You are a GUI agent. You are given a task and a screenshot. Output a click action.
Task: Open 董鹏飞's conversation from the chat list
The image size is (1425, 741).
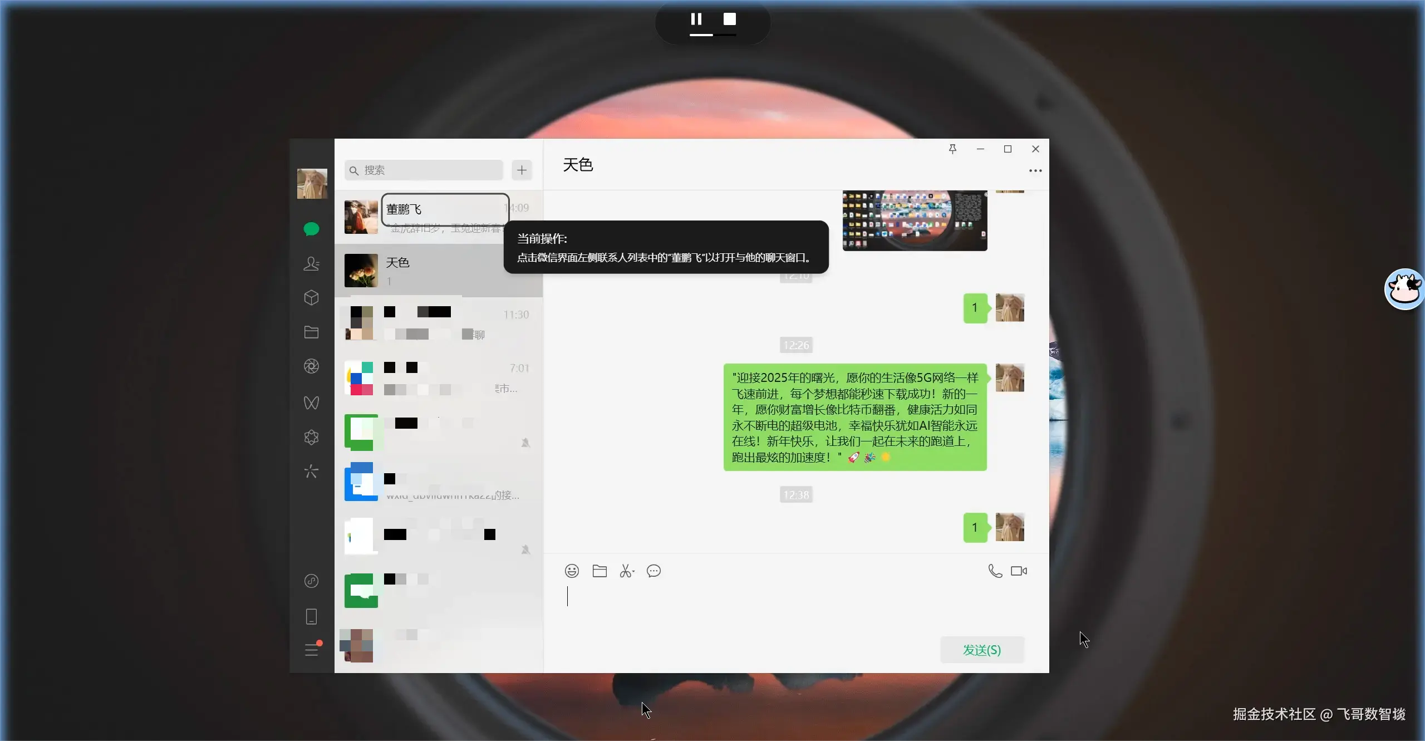pos(423,216)
